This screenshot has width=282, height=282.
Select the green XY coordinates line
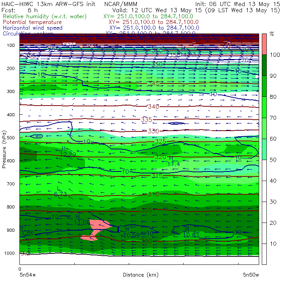148,16
